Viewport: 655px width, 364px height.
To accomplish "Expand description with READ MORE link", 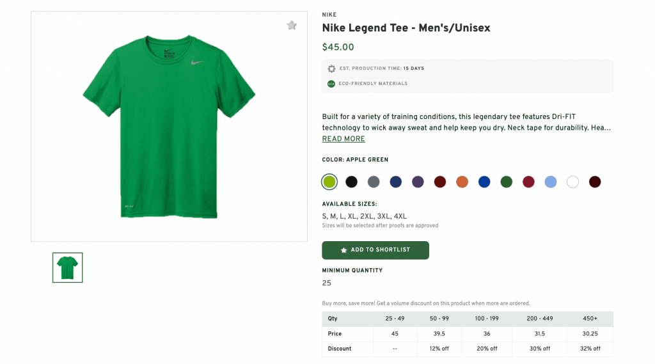I will coord(343,139).
